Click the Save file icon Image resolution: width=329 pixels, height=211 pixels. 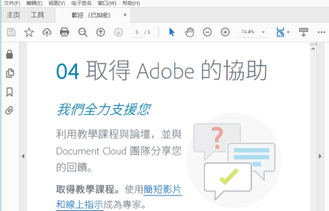coord(11,32)
